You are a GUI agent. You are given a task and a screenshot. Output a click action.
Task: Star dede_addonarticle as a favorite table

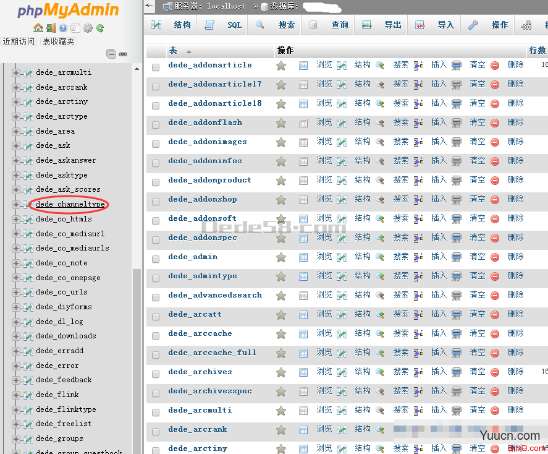(x=281, y=66)
